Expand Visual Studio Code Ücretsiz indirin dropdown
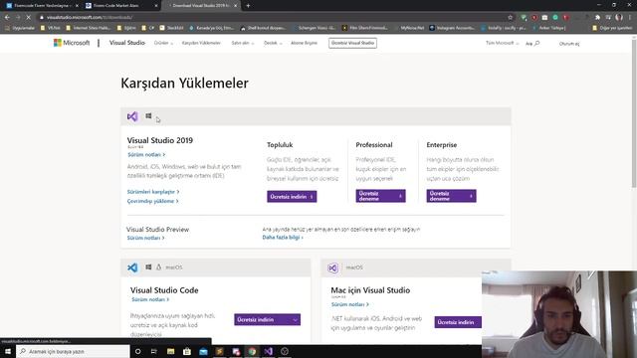The height and width of the screenshot is (358, 637). pyautogui.click(x=268, y=319)
